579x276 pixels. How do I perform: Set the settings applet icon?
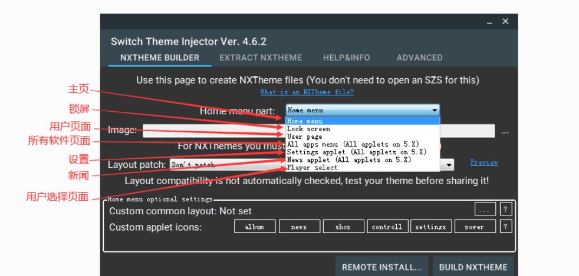(x=431, y=227)
